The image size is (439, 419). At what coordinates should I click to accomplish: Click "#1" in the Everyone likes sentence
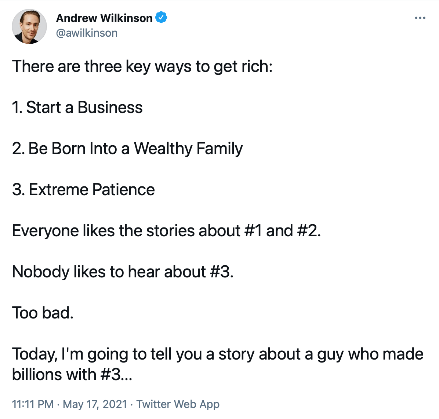253,231
